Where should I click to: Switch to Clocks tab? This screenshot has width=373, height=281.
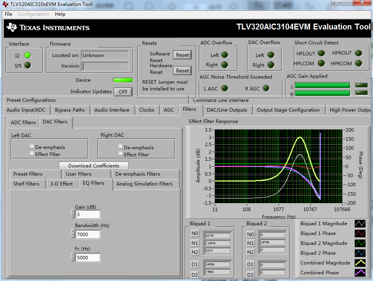point(147,110)
